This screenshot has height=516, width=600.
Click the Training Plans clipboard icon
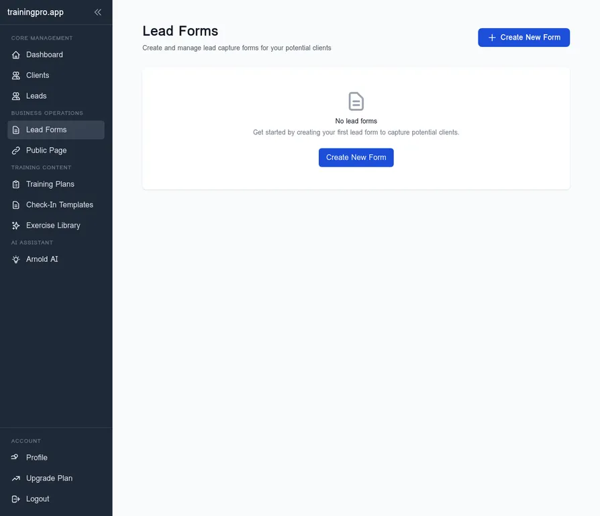pyautogui.click(x=16, y=184)
